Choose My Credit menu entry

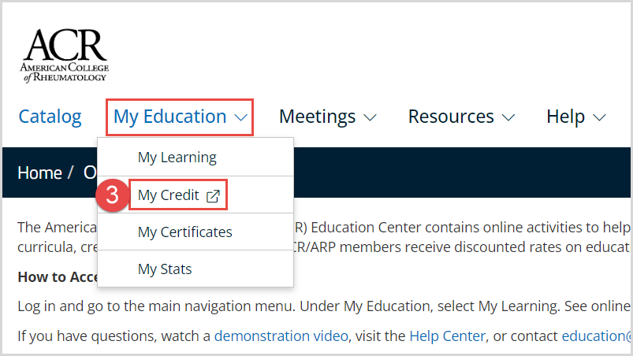pyautogui.click(x=169, y=195)
